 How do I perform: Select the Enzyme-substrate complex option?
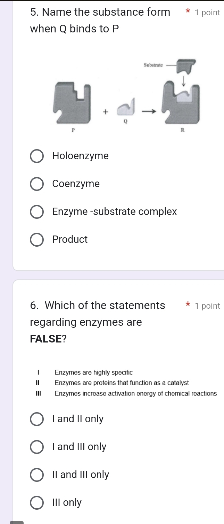(x=37, y=212)
